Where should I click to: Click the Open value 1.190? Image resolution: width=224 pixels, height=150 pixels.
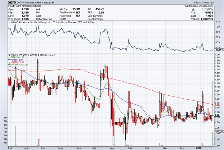pos(25,9)
